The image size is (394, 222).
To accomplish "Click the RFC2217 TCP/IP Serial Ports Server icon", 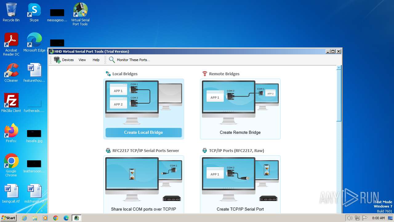I will [108, 150].
